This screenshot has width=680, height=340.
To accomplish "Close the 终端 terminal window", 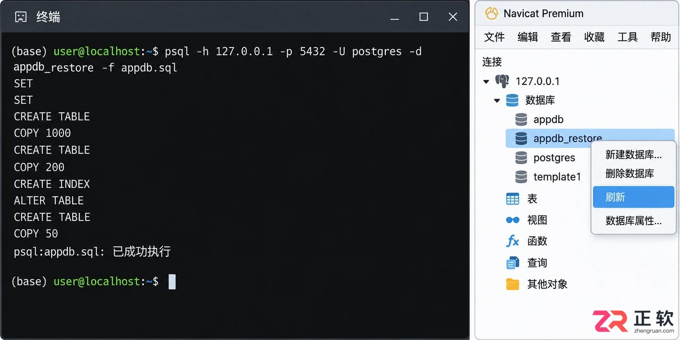I will [453, 17].
